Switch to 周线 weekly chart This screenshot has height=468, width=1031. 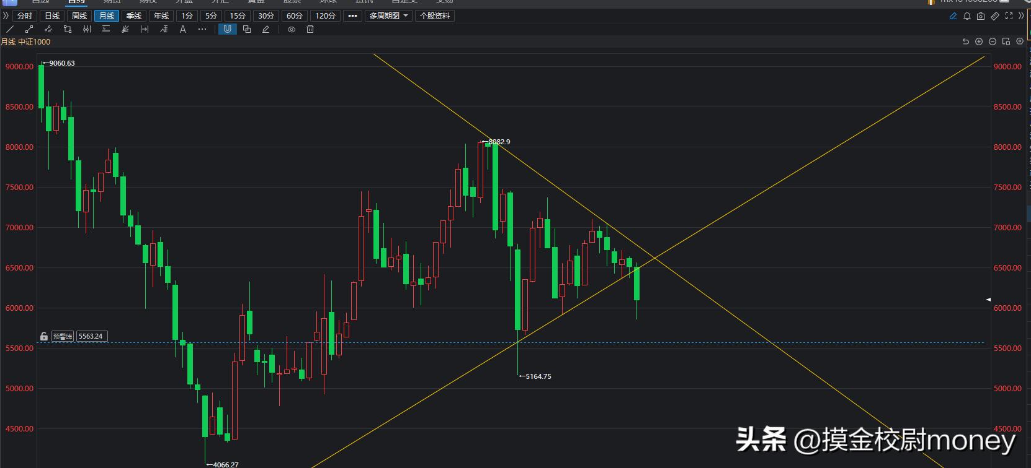click(79, 15)
